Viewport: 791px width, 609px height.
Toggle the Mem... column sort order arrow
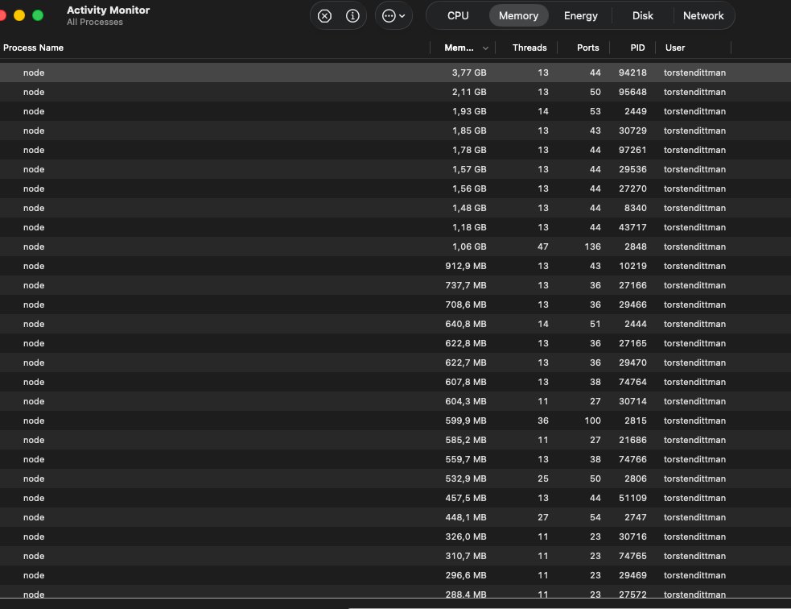[x=485, y=48]
